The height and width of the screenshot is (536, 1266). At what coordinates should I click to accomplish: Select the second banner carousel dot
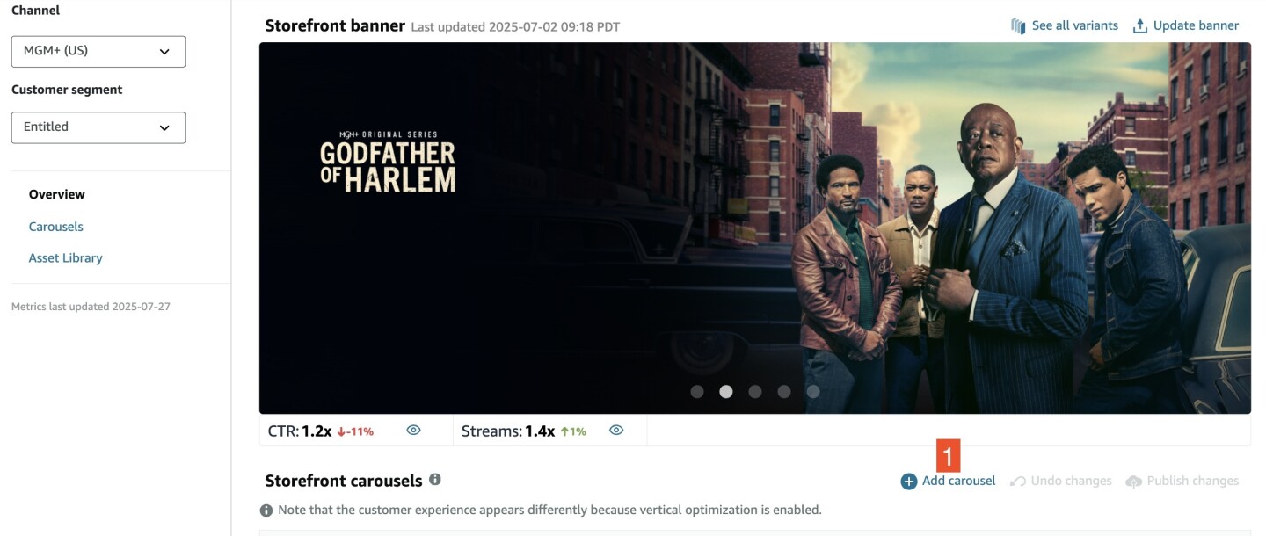(x=726, y=392)
